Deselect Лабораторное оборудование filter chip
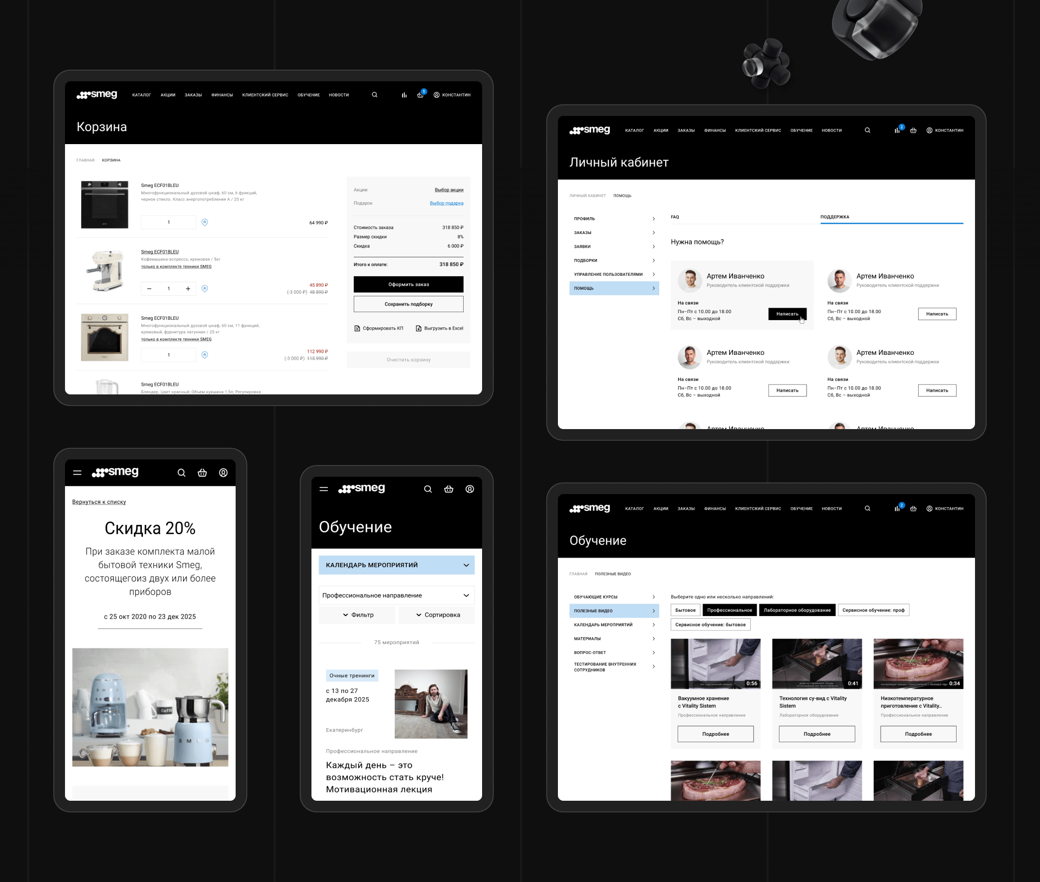Image resolution: width=1040 pixels, height=882 pixels. (x=797, y=610)
